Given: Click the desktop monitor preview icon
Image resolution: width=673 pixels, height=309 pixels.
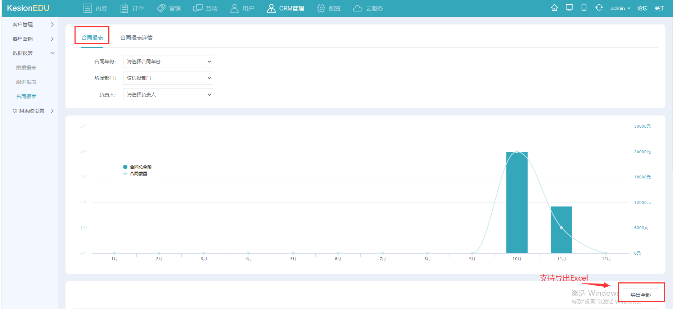Looking at the screenshot, I should click(x=569, y=8).
